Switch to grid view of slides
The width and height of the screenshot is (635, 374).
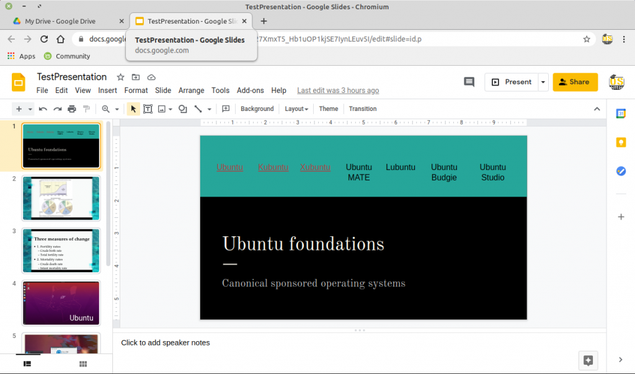point(83,364)
